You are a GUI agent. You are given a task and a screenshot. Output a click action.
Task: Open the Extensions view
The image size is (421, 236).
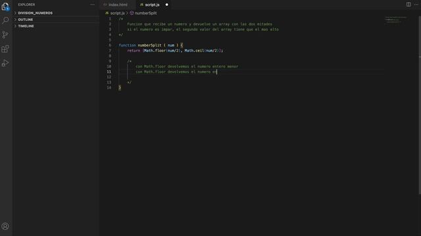pos(5,49)
